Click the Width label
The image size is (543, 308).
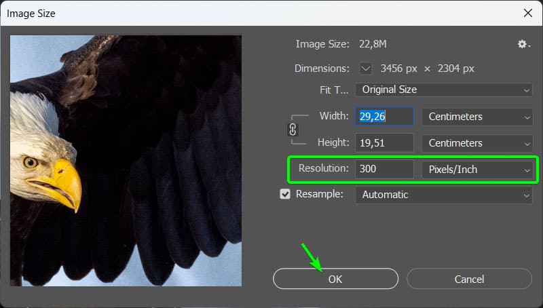point(334,116)
